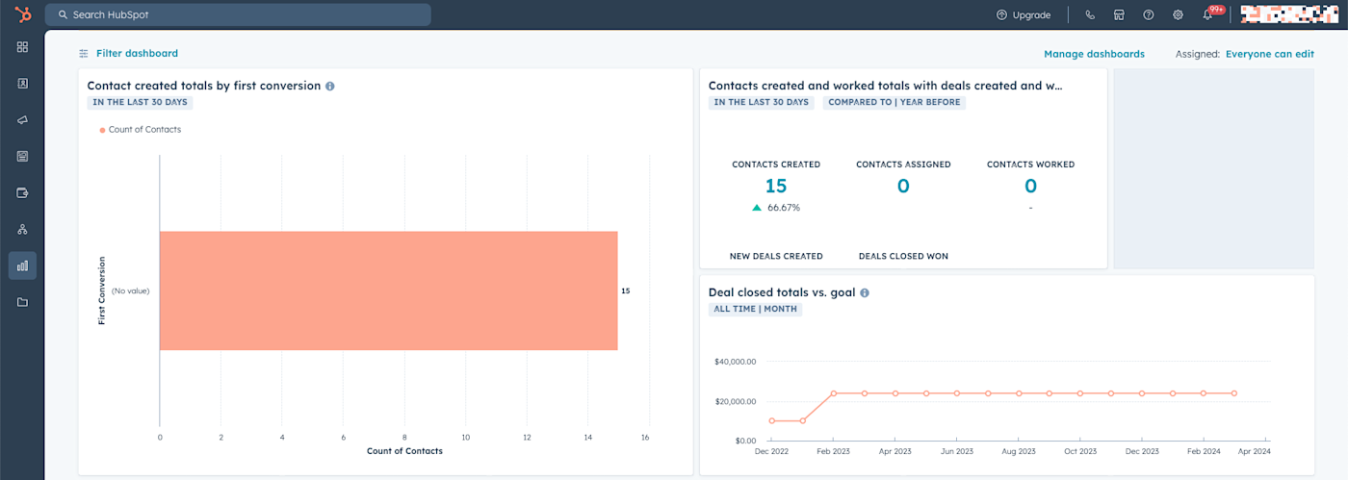Click the Filter dashboard link
The width and height of the screenshot is (1348, 480).
(129, 54)
